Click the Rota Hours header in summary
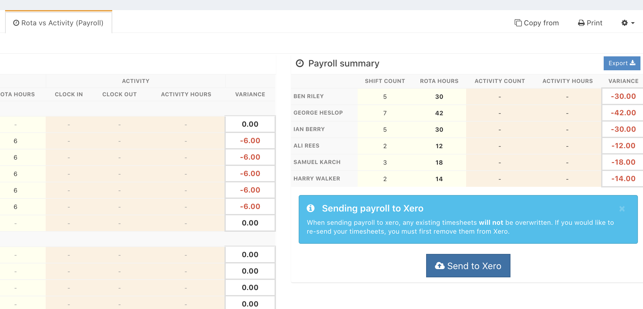The height and width of the screenshot is (309, 643). point(439,81)
